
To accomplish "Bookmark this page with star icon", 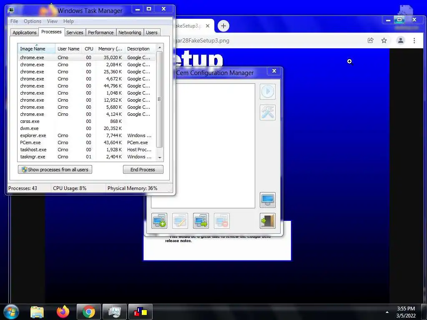I will (384, 40).
